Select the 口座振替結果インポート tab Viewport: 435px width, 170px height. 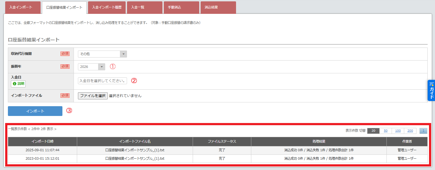tap(64, 8)
